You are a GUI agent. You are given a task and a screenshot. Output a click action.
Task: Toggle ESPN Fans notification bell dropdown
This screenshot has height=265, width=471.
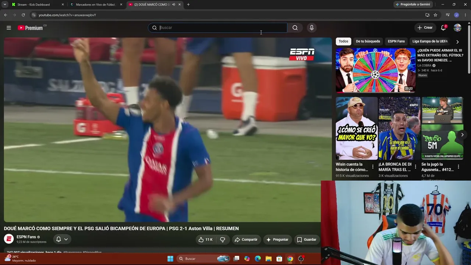tap(62, 239)
